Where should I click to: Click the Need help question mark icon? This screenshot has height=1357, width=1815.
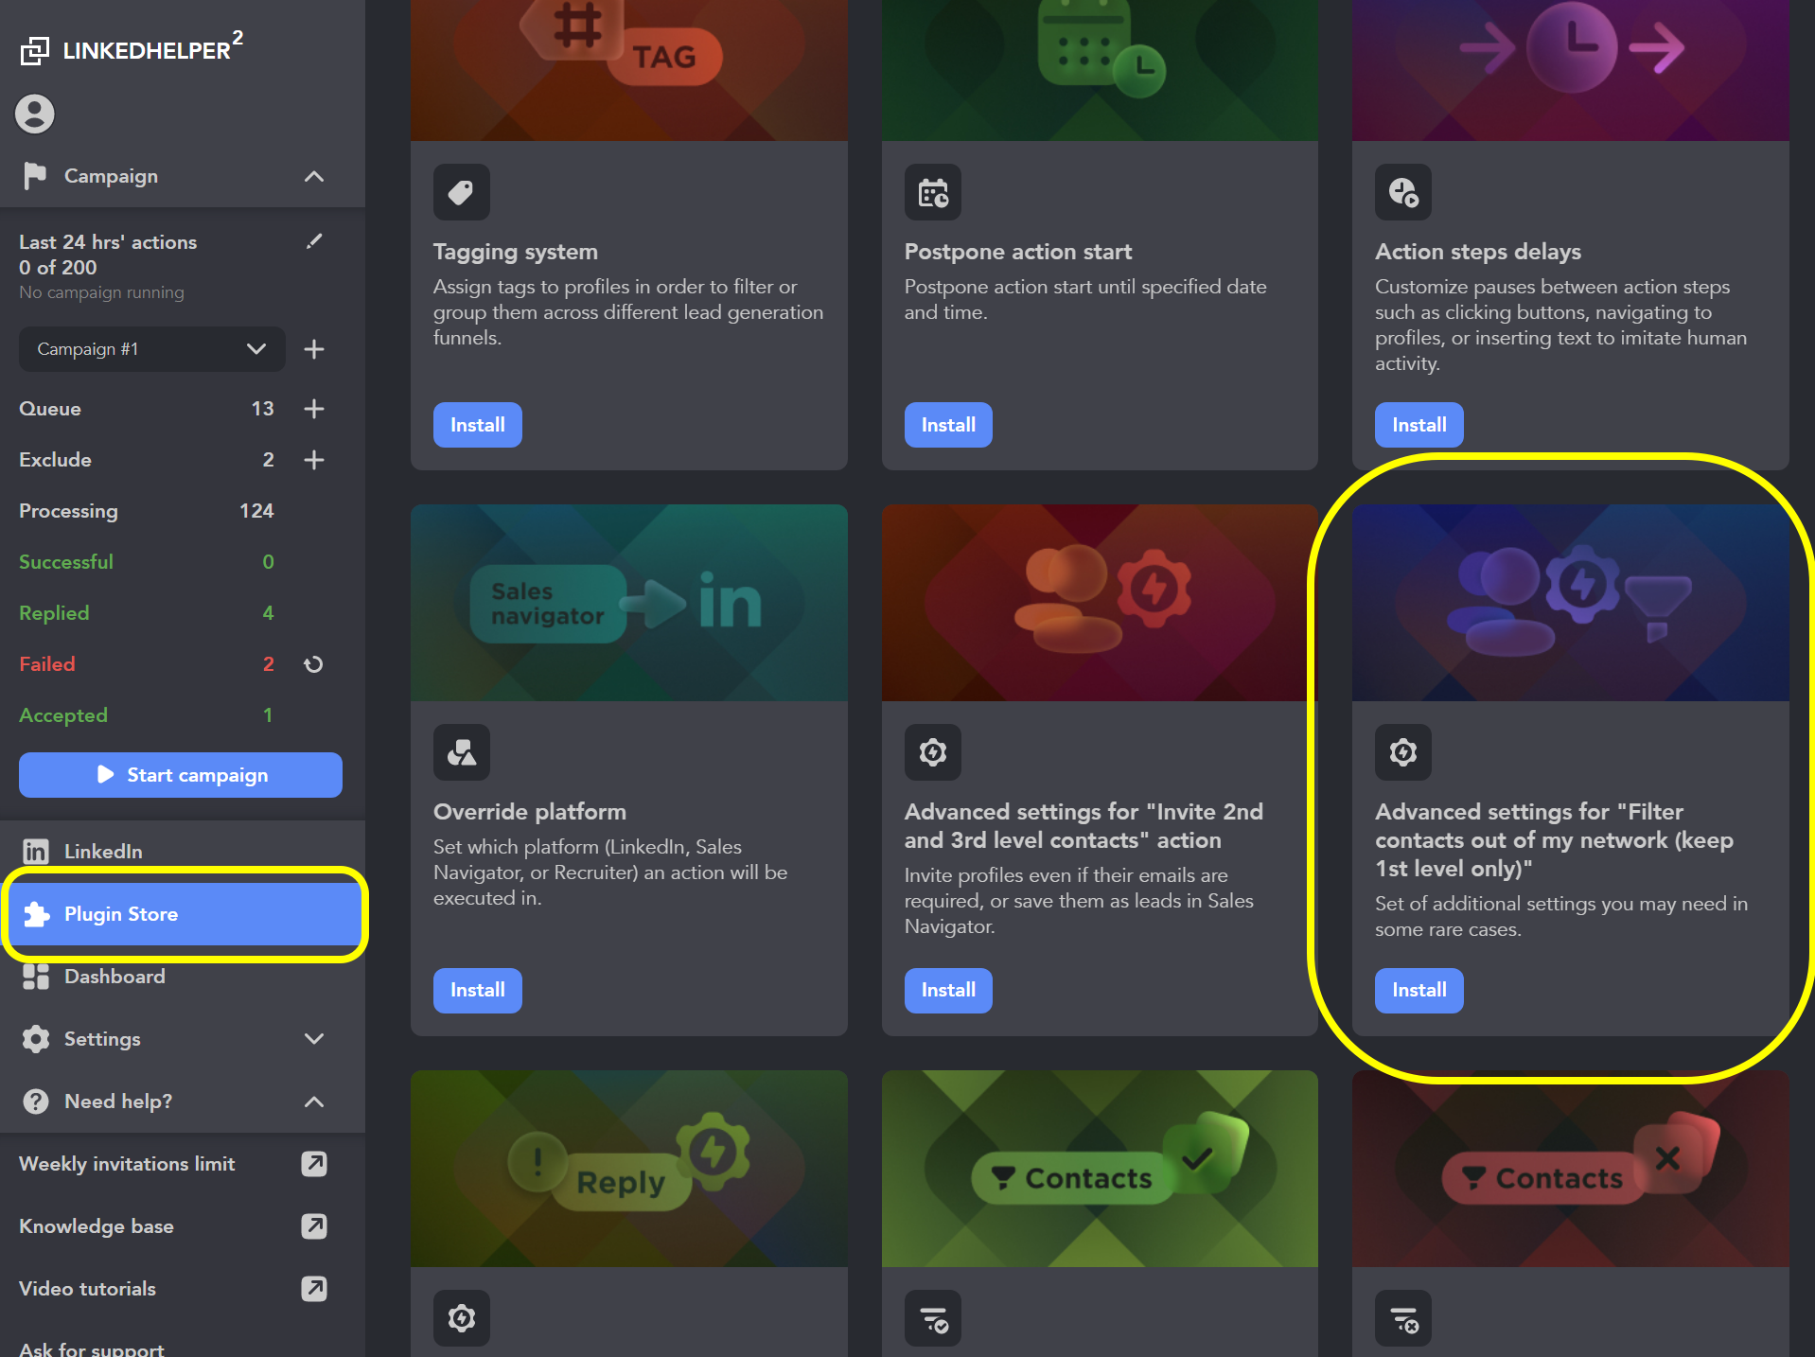coord(36,1101)
